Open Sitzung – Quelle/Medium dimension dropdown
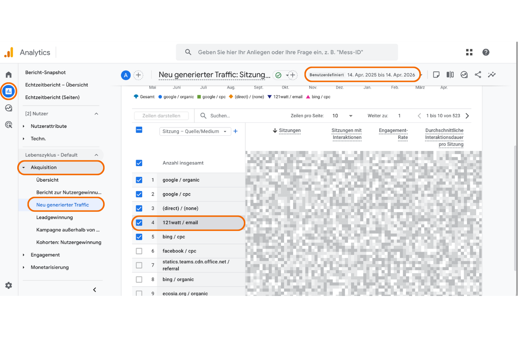 [195, 131]
